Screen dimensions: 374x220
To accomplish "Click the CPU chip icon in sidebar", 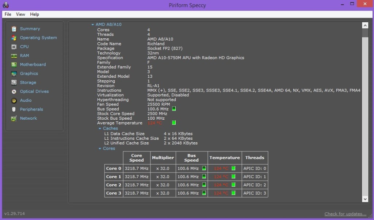I will (14, 47).
